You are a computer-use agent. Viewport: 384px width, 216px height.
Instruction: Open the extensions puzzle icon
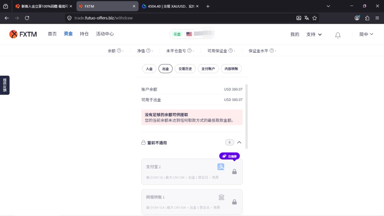367,18
